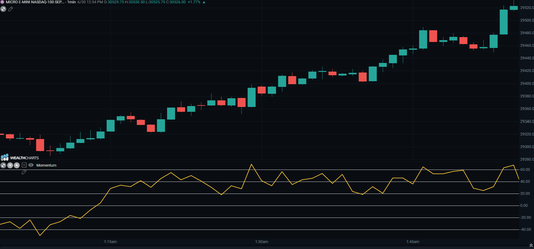Click the -40.00 Momentum scale label
This screenshot has width=534, height=249.
pos(525,230)
